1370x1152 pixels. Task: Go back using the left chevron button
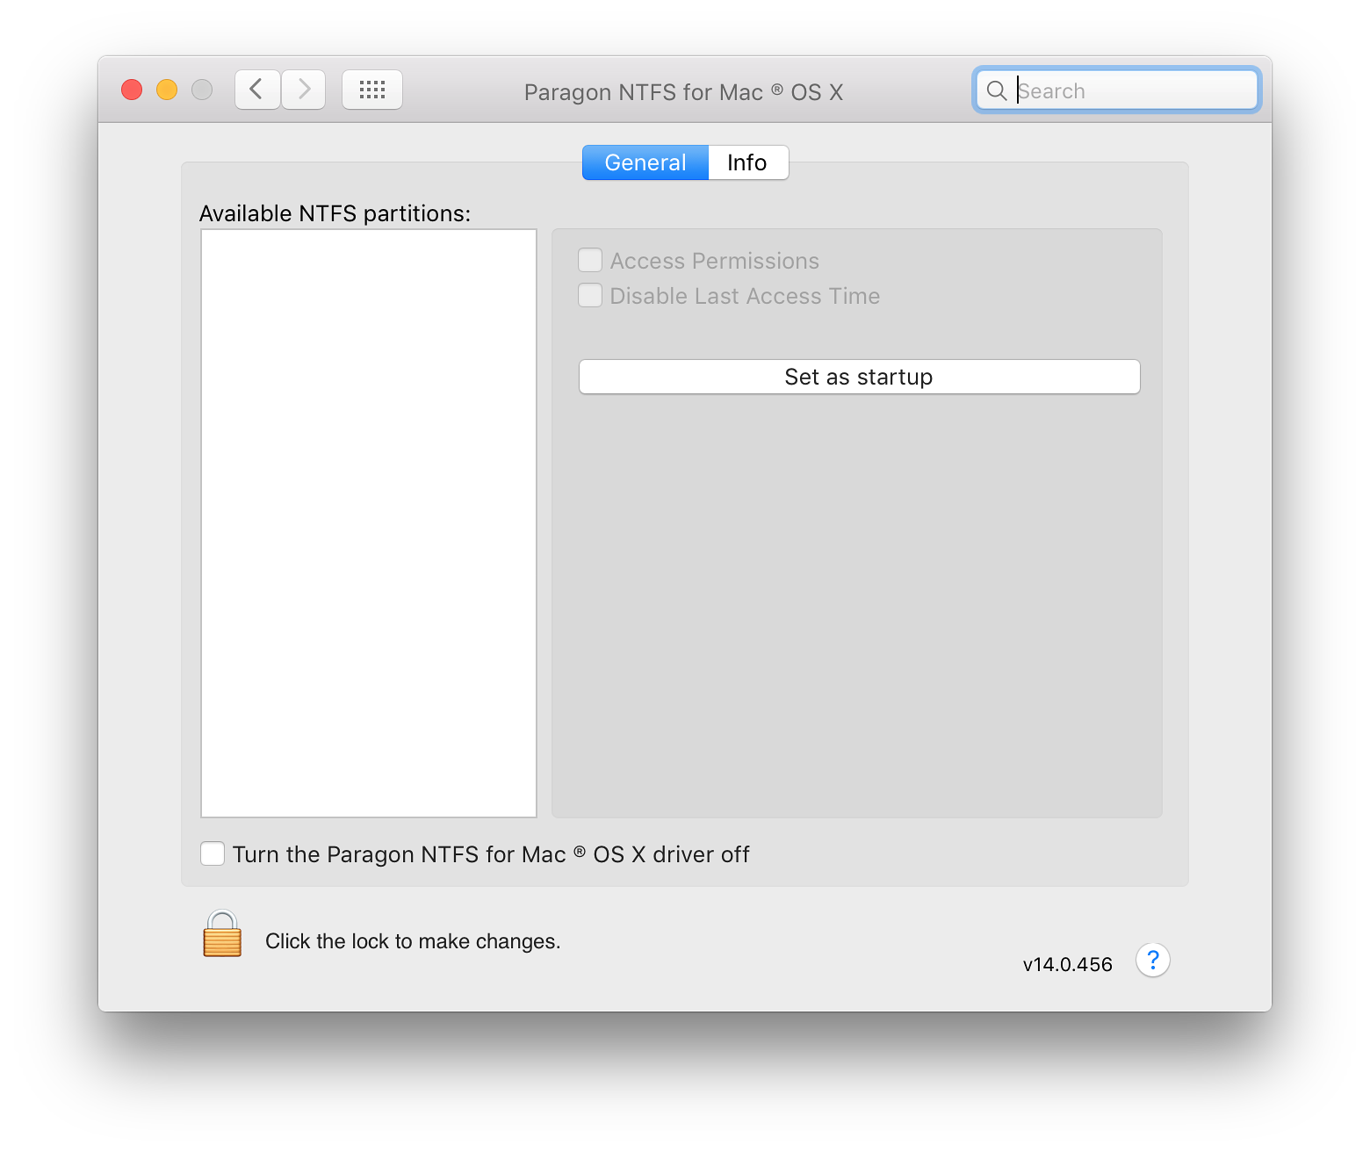tap(257, 90)
